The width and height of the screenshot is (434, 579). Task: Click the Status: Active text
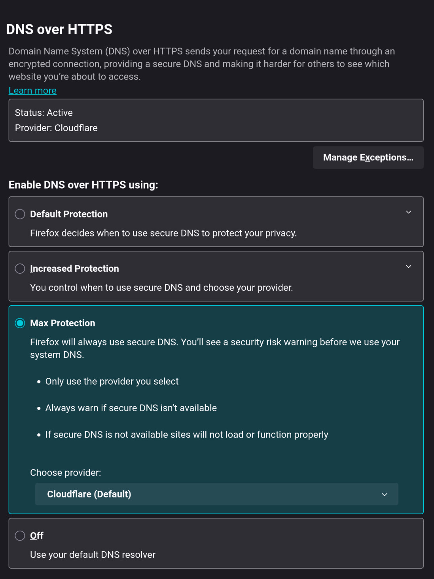point(44,113)
